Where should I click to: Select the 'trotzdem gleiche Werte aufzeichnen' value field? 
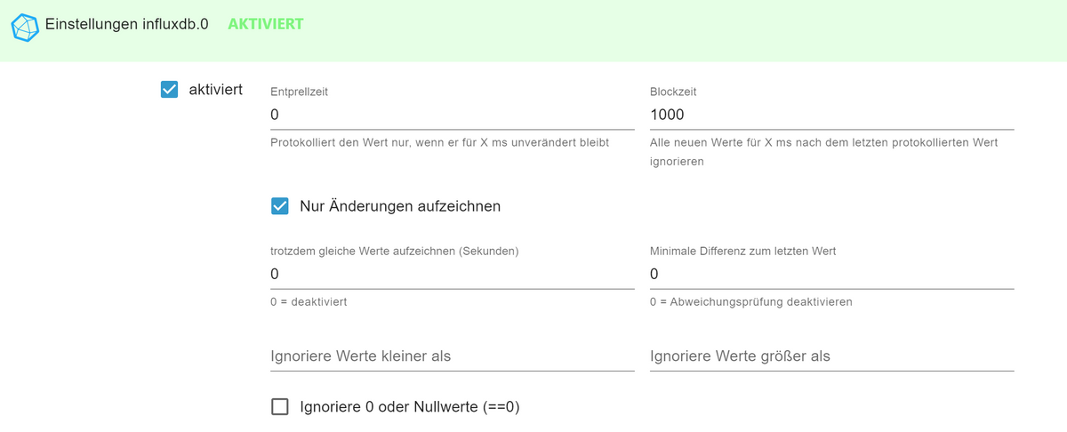pyautogui.click(x=452, y=274)
